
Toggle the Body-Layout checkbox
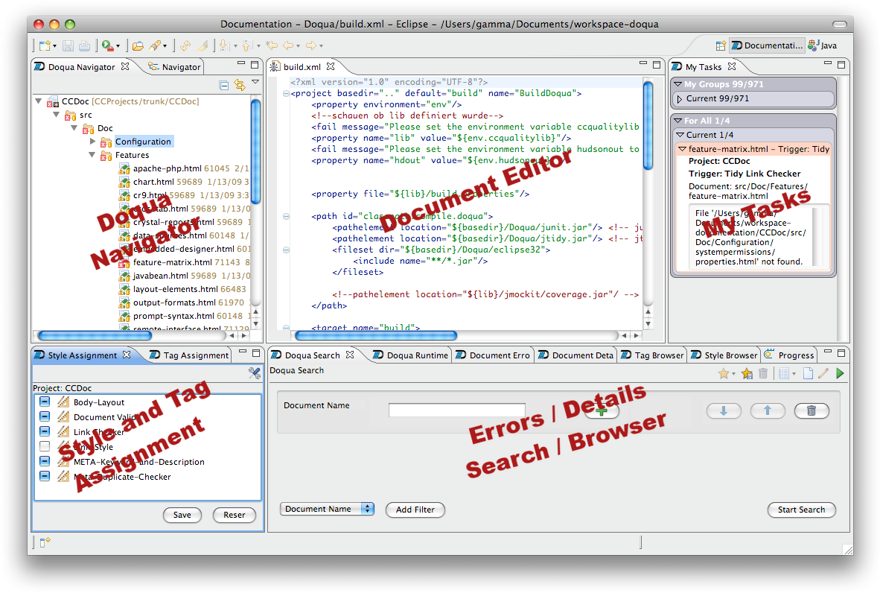[45, 402]
